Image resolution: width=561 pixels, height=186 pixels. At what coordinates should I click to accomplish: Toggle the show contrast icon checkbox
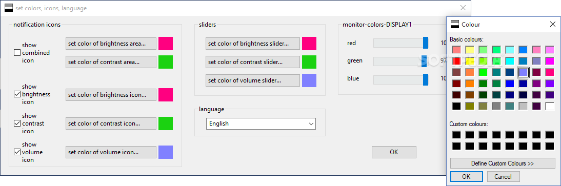coord(17,123)
